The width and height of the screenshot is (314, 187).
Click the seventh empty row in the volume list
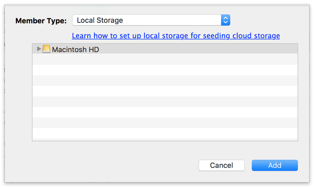coord(165,123)
